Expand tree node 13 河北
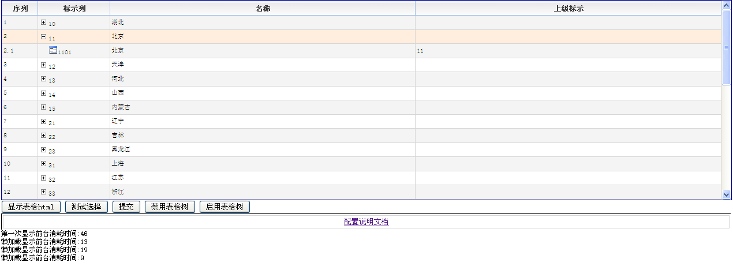The width and height of the screenshot is (733, 270). (44, 78)
